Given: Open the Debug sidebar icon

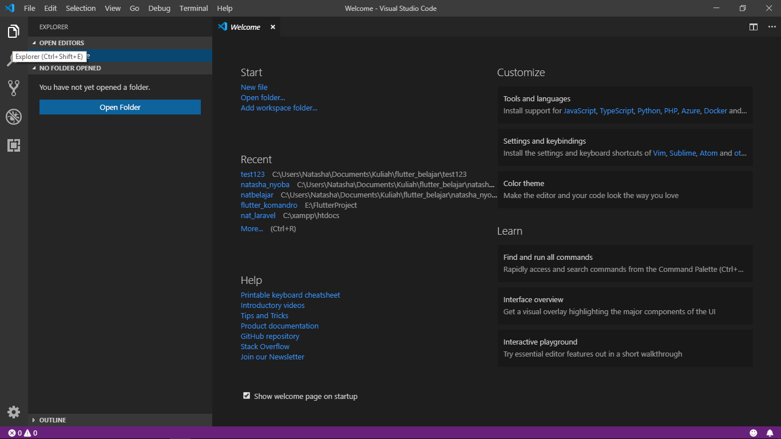Looking at the screenshot, I should (x=13, y=116).
